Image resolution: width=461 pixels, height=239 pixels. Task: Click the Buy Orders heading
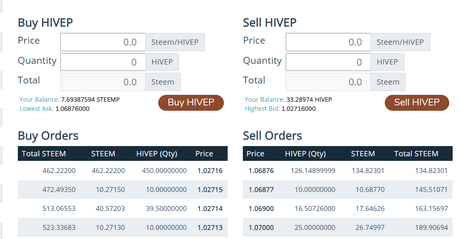pos(48,135)
